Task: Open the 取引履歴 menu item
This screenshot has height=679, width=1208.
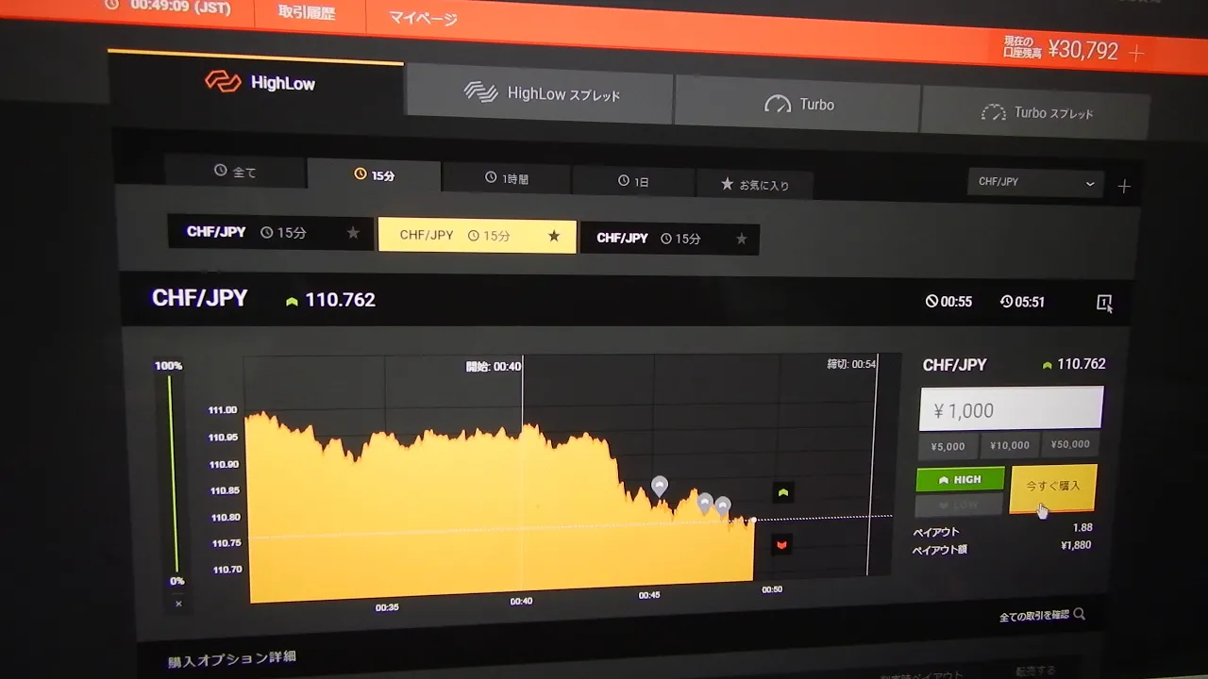Action: (307, 13)
